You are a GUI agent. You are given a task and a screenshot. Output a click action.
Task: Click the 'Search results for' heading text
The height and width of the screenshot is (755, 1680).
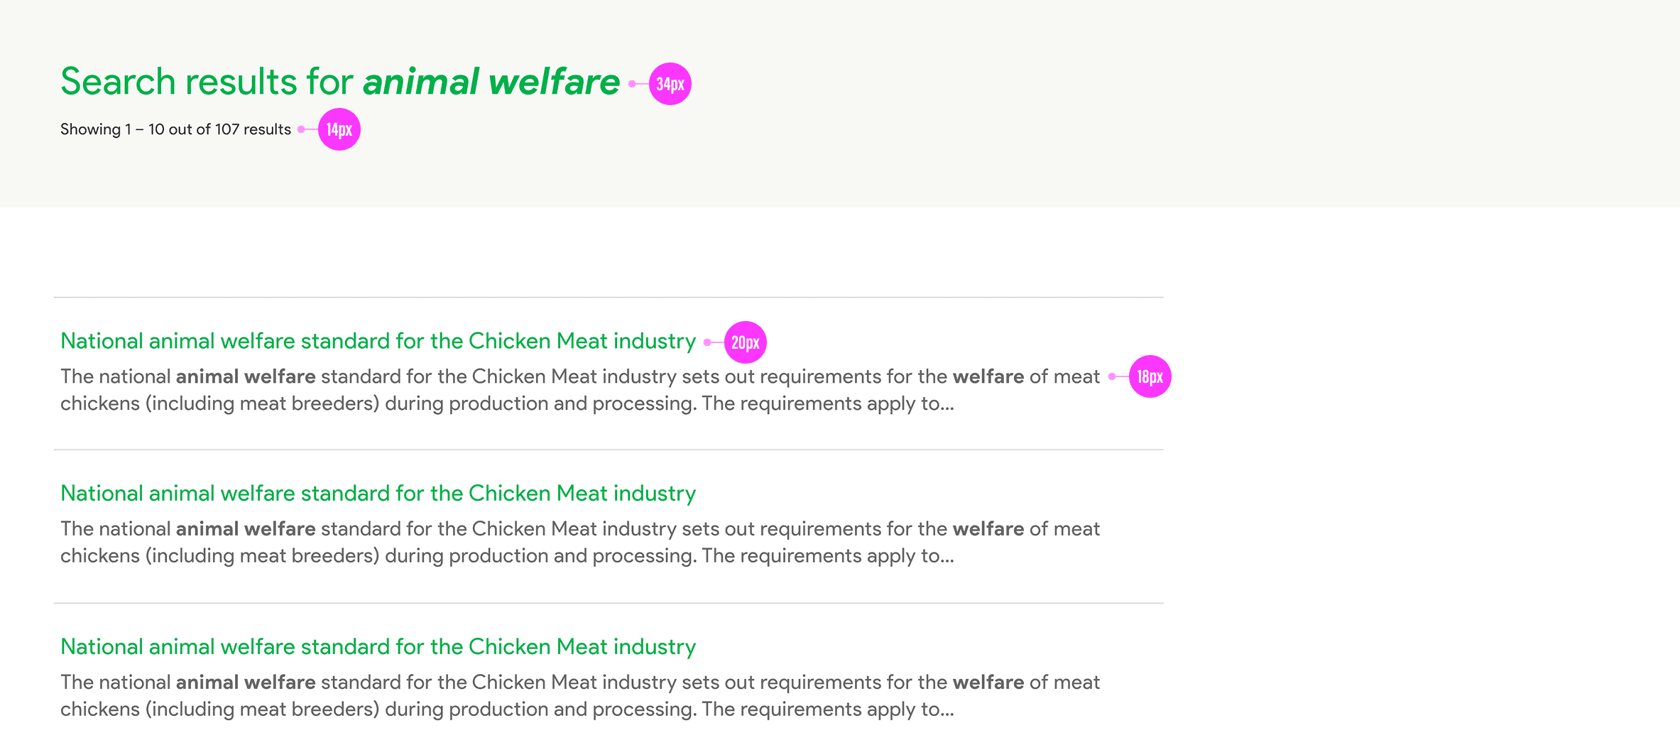[206, 82]
